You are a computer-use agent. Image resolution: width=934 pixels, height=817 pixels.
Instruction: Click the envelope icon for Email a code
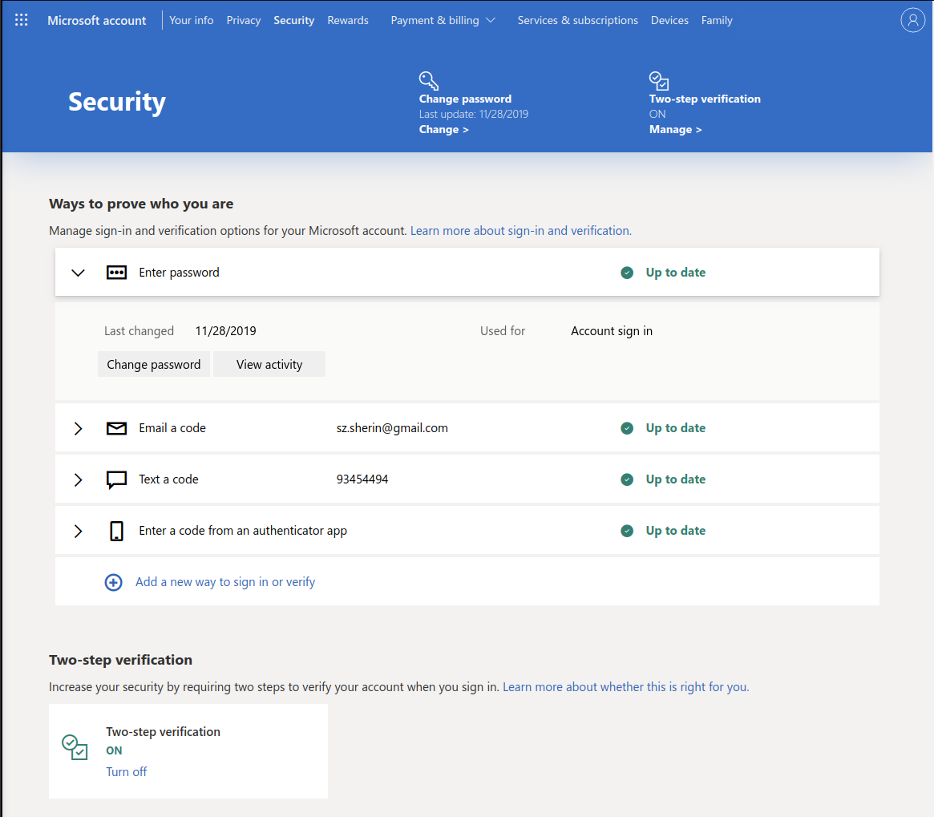pyautogui.click(x=116, y=428)
